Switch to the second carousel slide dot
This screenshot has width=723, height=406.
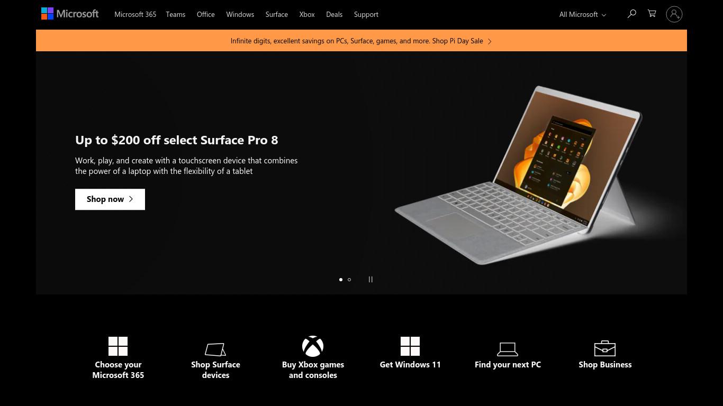pyautogui.click(x=349, y=280)
